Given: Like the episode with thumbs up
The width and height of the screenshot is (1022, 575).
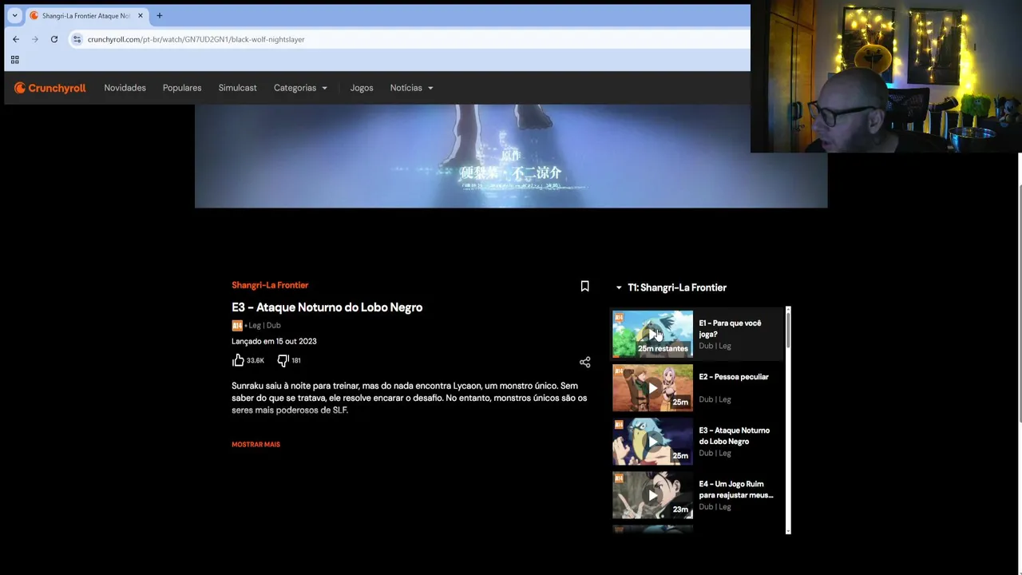Looking at the screenshot, I should [238, 360].
